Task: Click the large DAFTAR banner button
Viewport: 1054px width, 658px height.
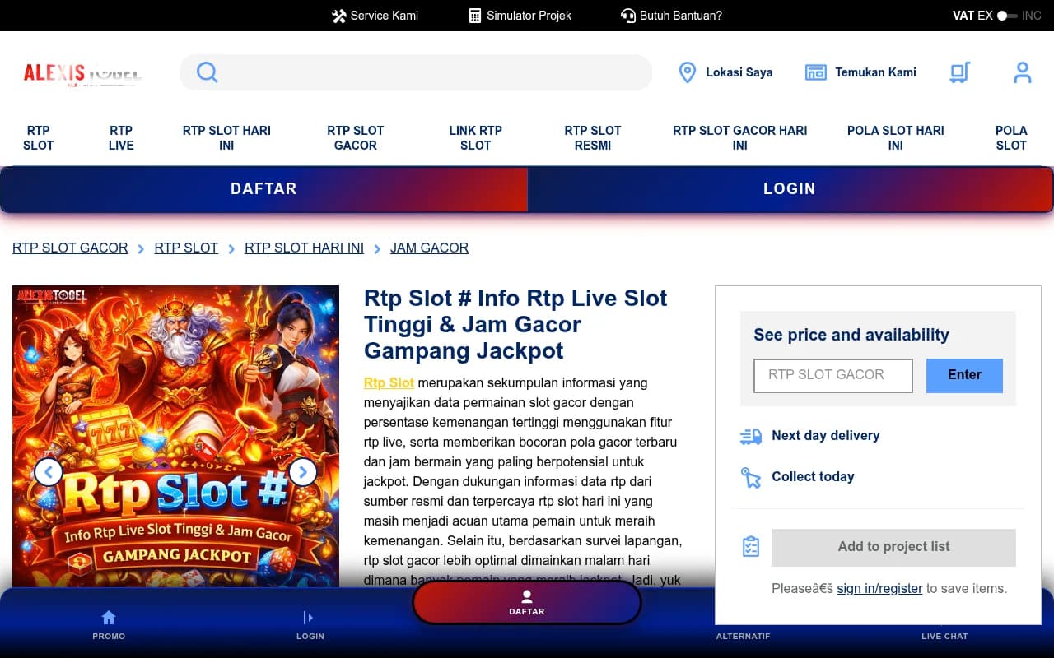Action: pos(263,189)
